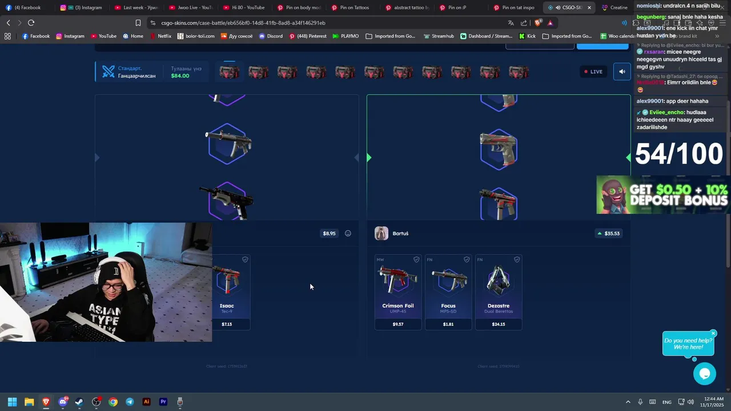
Task: Close the CSGO-SKINS tab
Action: point(589,7)
